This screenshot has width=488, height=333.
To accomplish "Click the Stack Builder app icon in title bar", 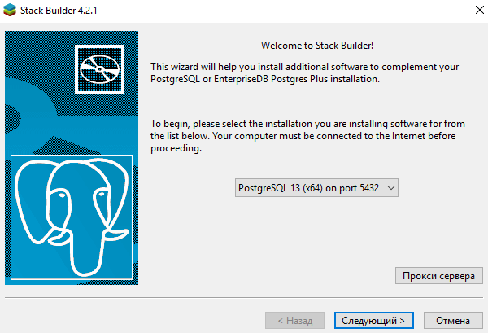I will (10, 10).
